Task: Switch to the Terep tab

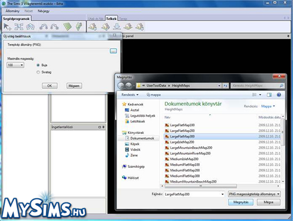Action: click(x=124, y=19)
